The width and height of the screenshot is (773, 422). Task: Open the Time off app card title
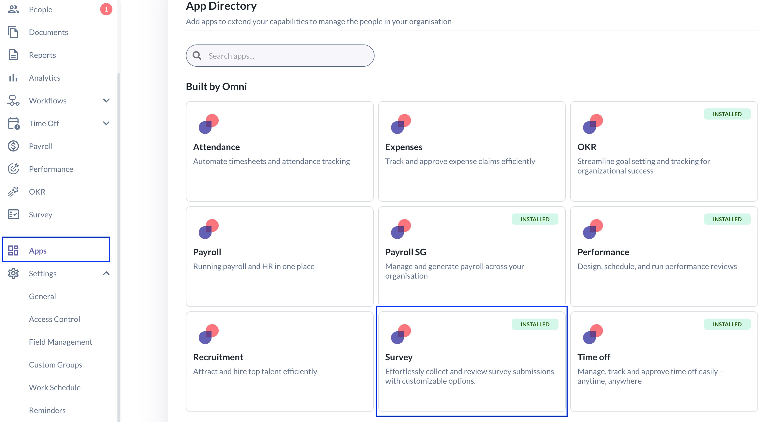coord(594,357)
